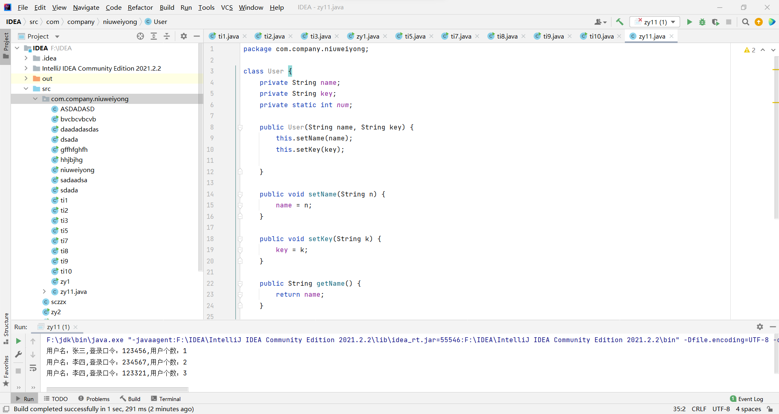
Task: Click the wrench icon in Run panel
Action: tap(18, 354)
